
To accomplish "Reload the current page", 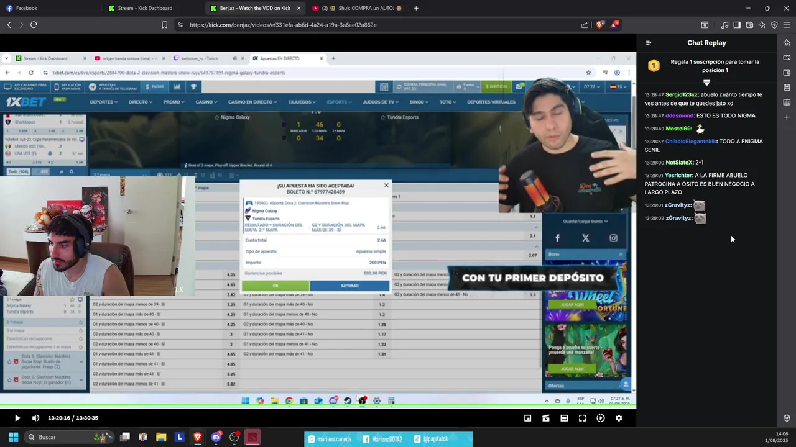I will click(34, 25).
